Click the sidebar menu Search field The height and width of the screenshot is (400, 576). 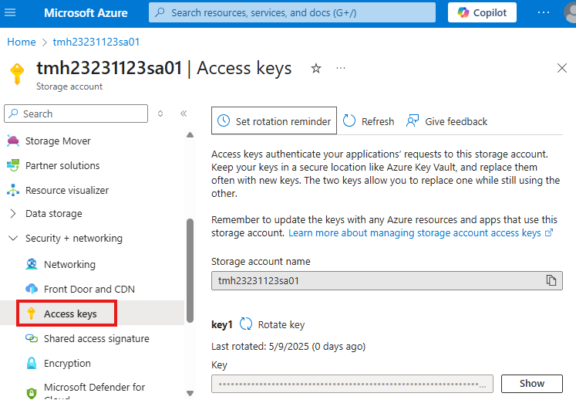coord(76,114)
